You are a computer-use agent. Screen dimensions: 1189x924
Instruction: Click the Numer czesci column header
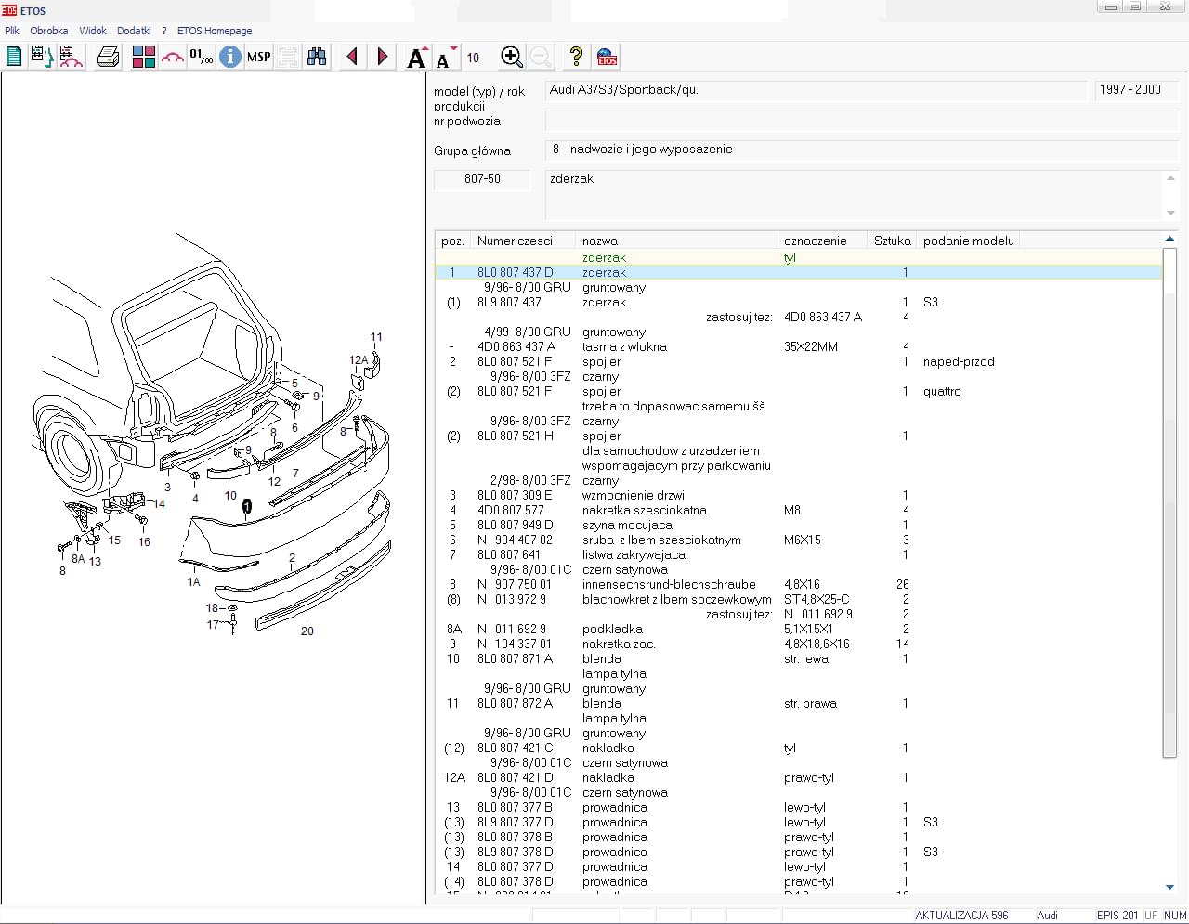[x=522, y=241]
